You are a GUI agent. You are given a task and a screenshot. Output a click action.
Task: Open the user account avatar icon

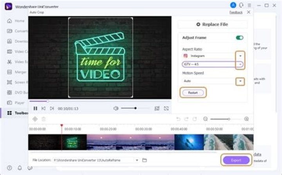click(233, 5)
